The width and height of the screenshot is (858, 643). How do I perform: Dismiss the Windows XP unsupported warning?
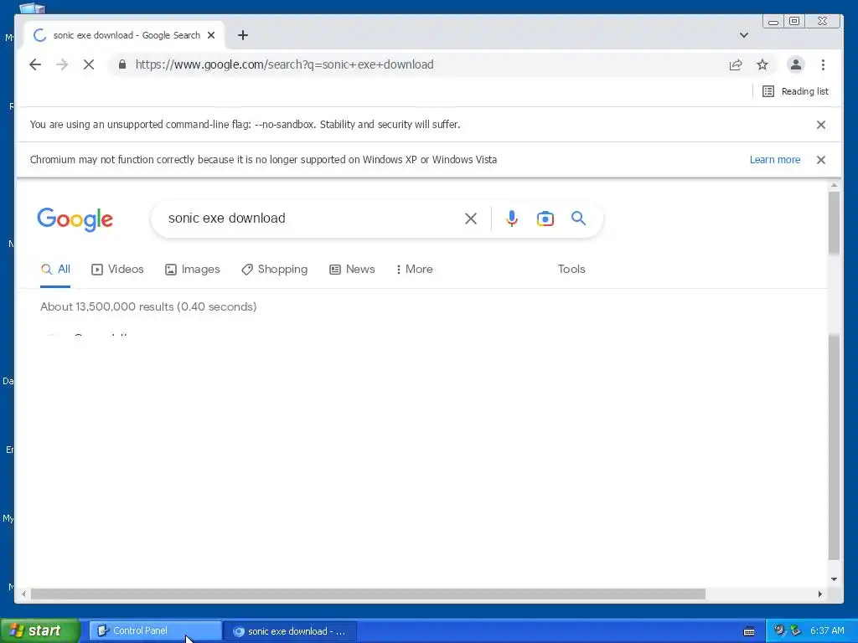click(x=821, y=160)
